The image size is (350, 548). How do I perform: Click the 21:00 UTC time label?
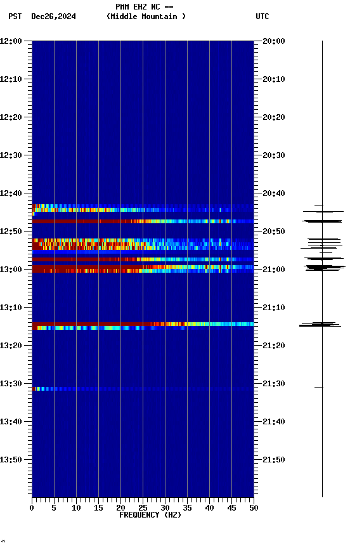coord(274,270)
